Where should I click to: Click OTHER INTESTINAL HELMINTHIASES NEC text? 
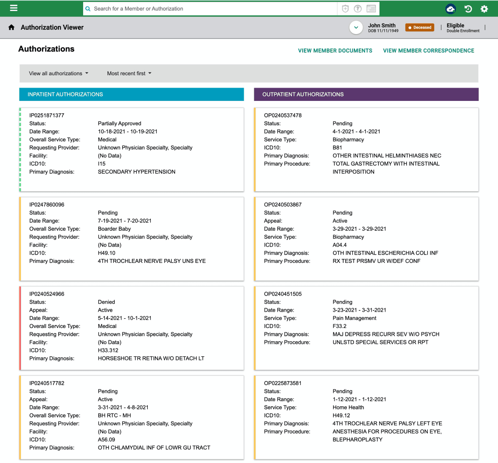point(387,156)
